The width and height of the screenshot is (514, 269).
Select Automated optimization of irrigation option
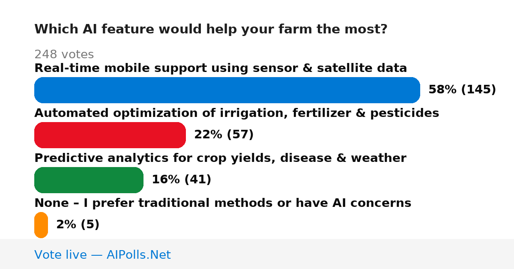236,113
